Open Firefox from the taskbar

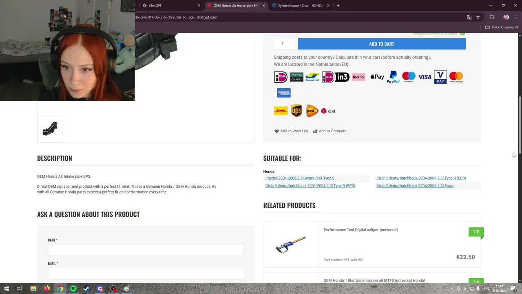pyautogui.click(x=46, y=289)
